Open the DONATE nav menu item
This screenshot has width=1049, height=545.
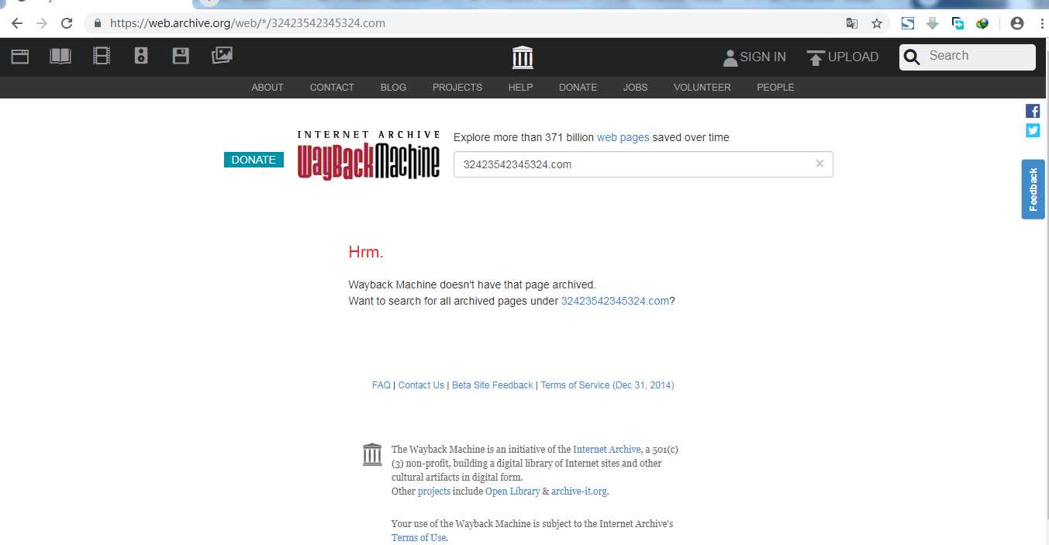click(578, 88)
